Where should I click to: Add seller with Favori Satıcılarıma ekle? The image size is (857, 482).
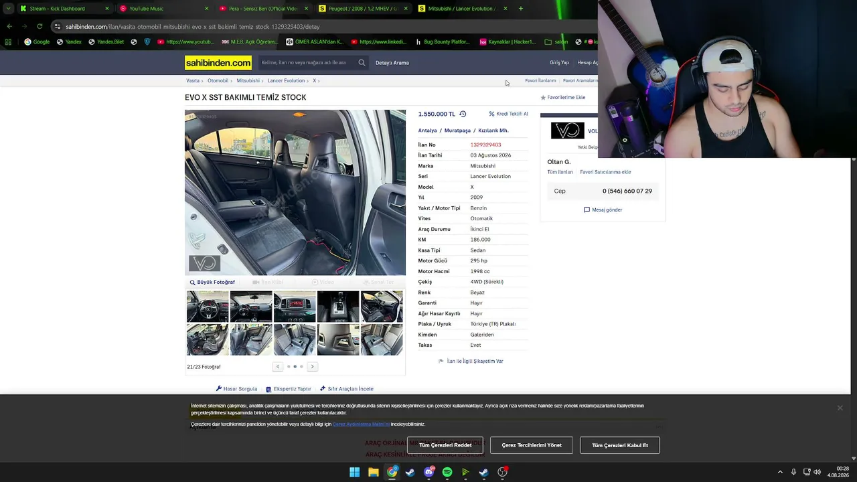point(605,172)
